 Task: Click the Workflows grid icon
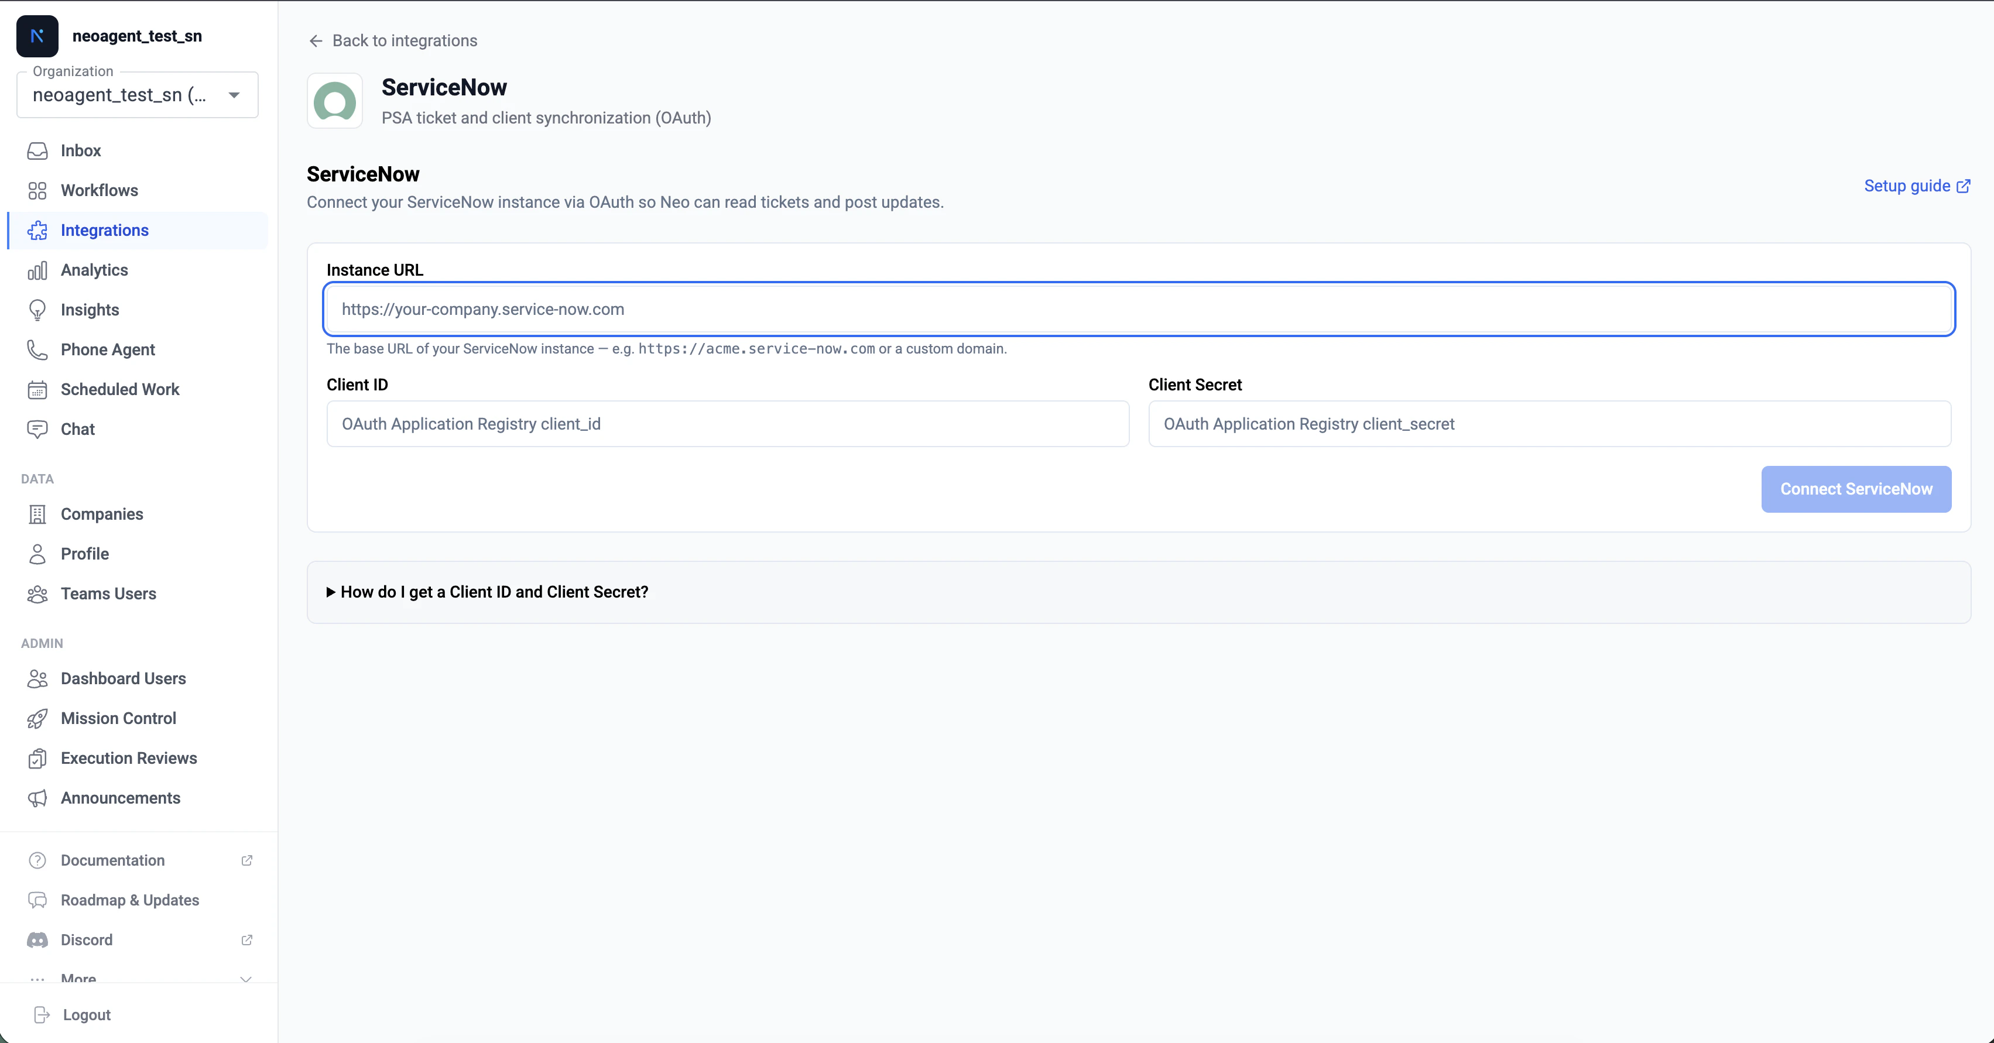(x=37, y=190)
